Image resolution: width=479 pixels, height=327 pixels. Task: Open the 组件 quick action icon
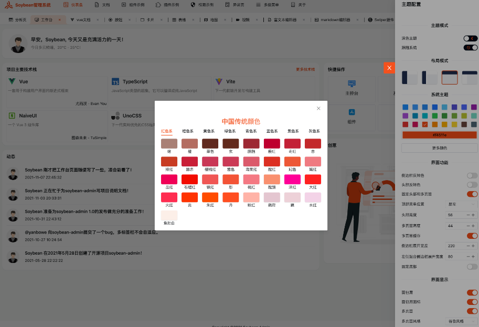(x=352, y=112)
